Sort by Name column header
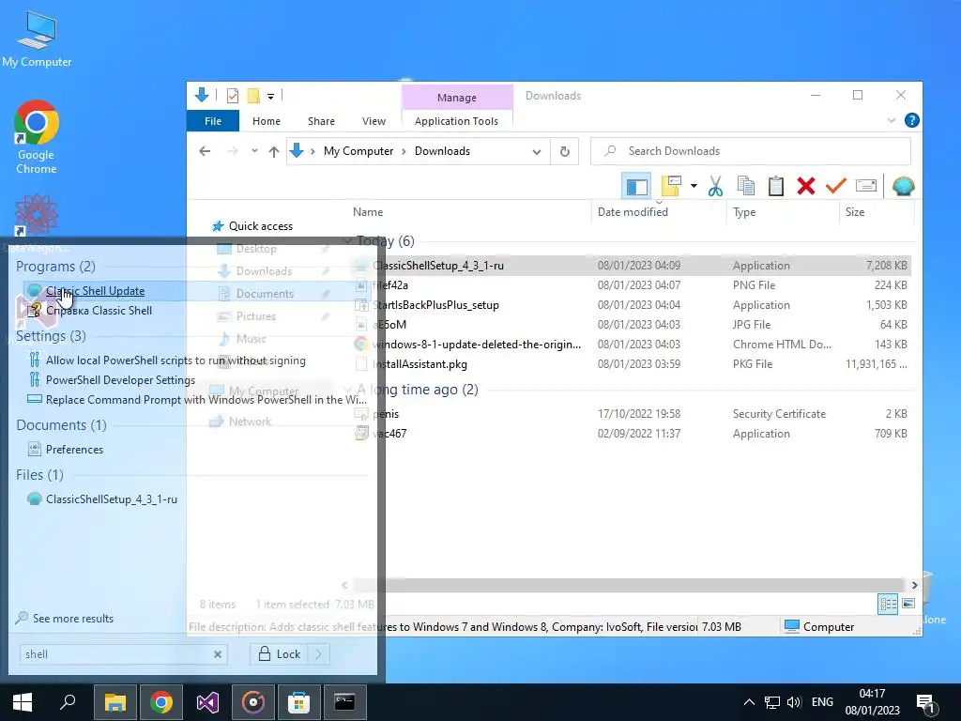The width and height of the screenshot is (961, 721). click(368, 212)
